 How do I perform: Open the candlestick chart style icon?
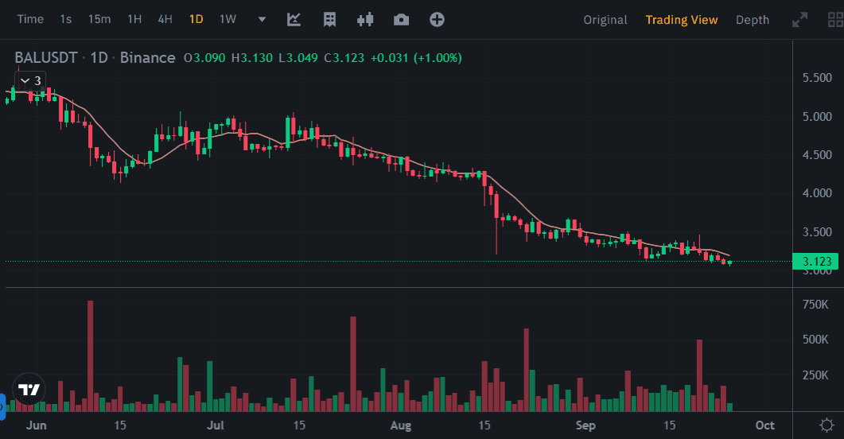pyautogui.click(x=365, y=19)
